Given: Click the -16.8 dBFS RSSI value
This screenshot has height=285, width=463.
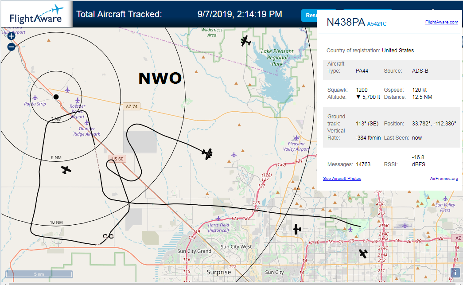Looking at the screenshot, I should coord(418,160).
